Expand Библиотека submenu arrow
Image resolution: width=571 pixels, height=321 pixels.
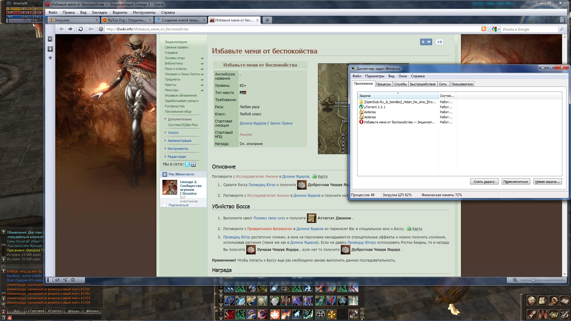(202, 64)
